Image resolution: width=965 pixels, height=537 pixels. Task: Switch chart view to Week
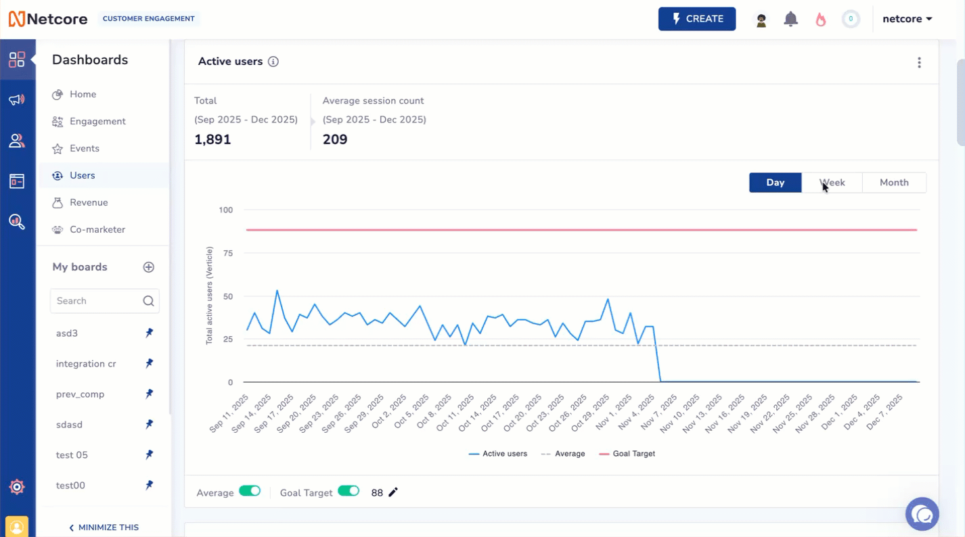pyautogui.click(x=832, y=182)
